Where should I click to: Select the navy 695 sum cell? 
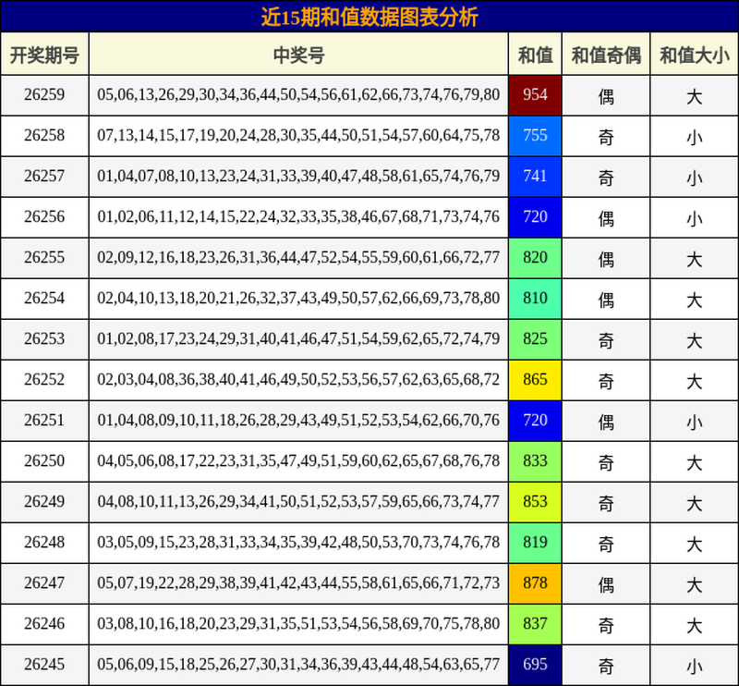535,666
